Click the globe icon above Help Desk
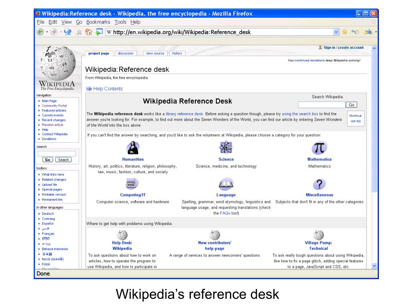Screen dimensions: 411x308 tap(122, 235)
